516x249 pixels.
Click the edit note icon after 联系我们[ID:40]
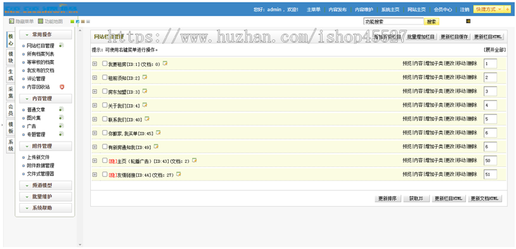pos(147,118)
